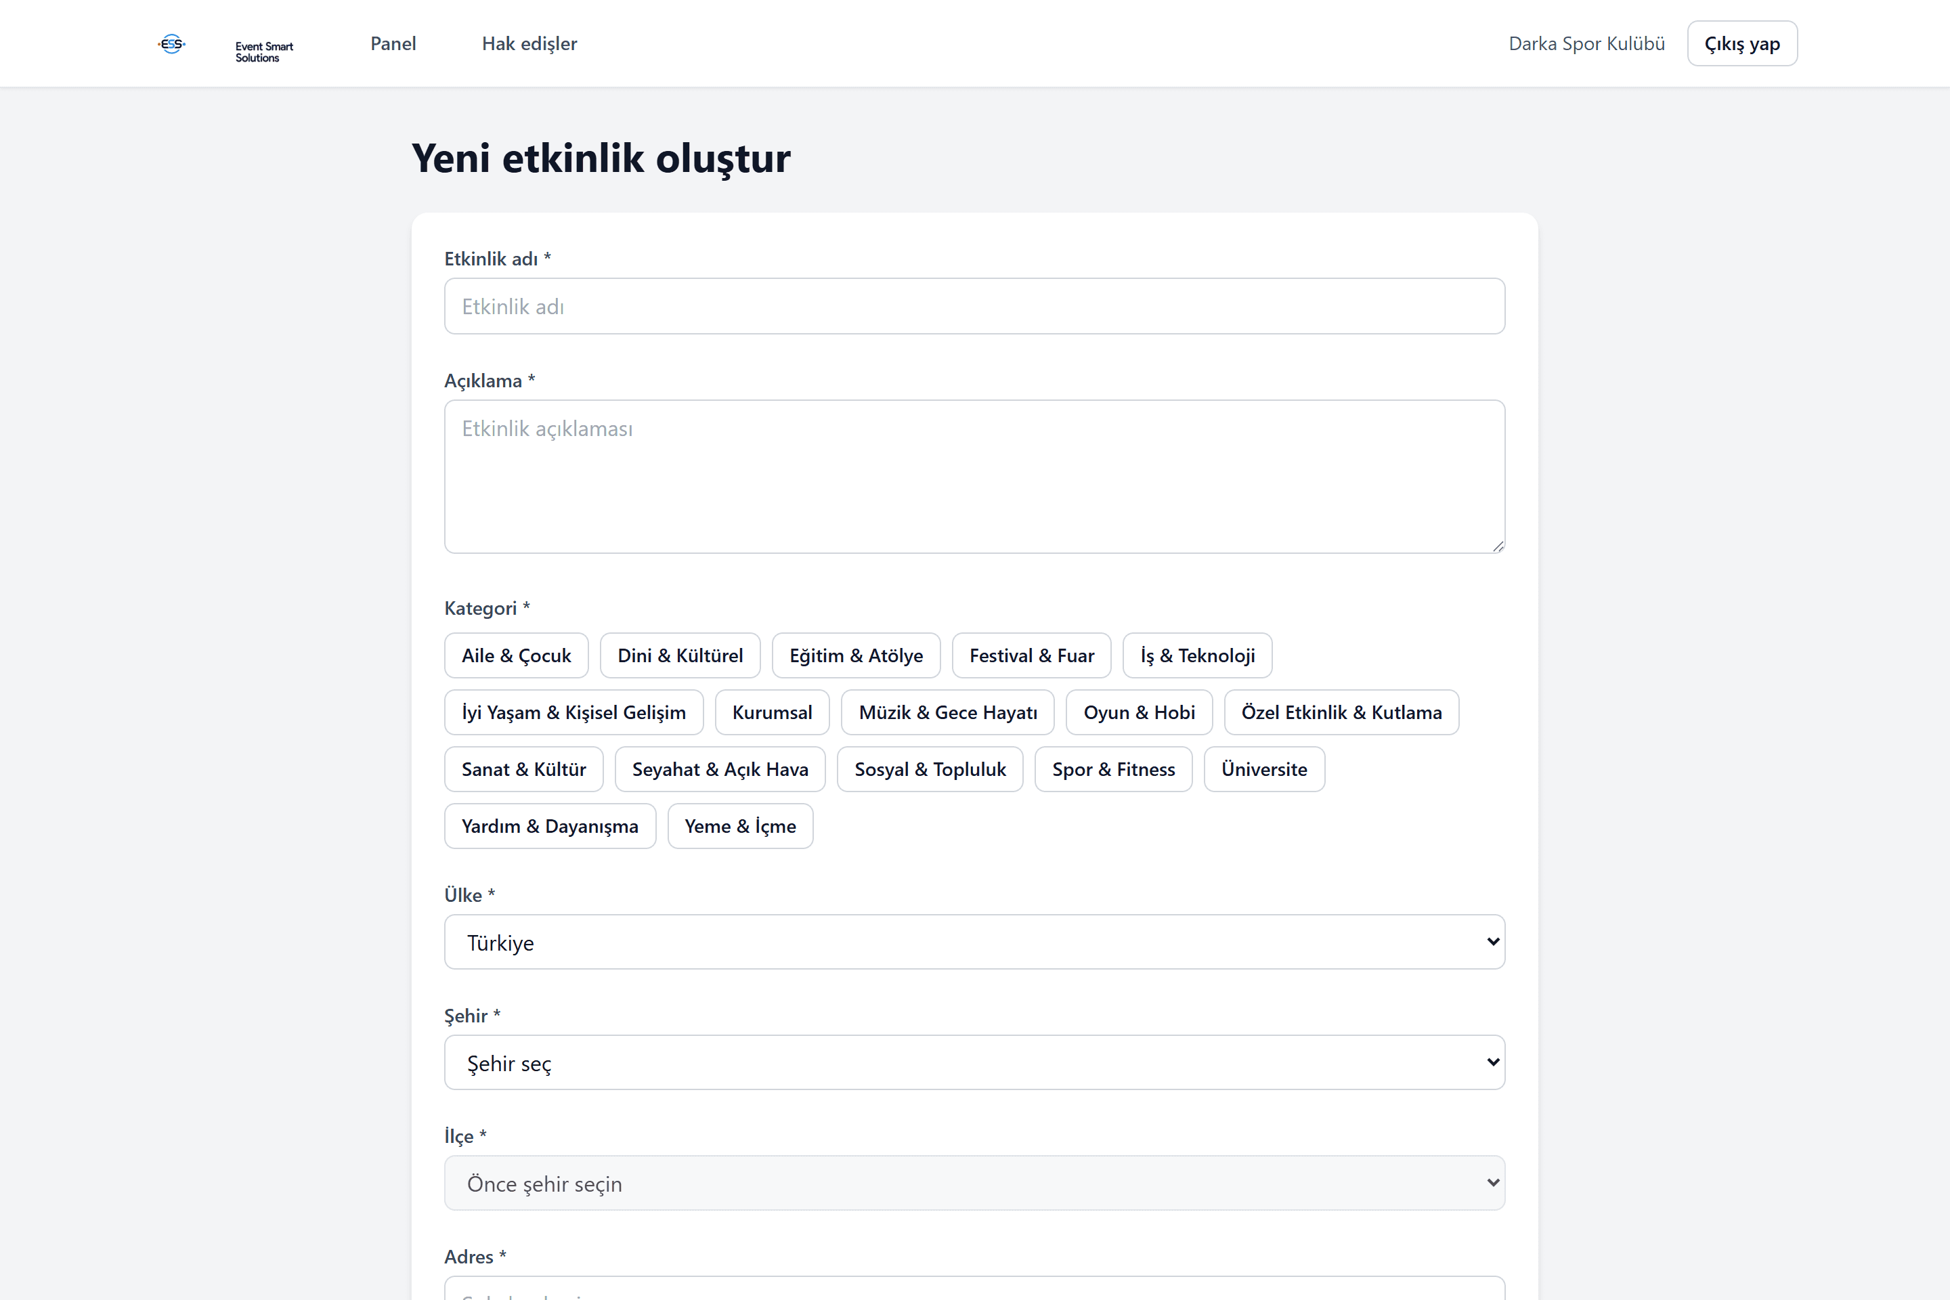Select the Sanat & Kültür category
This screenshot has width=1950, height=1300.
[523, 768]
